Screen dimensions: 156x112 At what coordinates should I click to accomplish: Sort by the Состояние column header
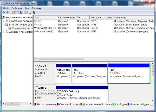pyautogui.click(x=134, y=17)
